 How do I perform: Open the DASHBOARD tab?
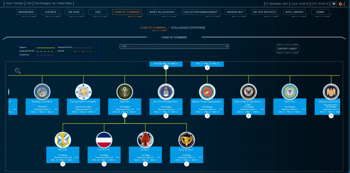click(26, 12)
